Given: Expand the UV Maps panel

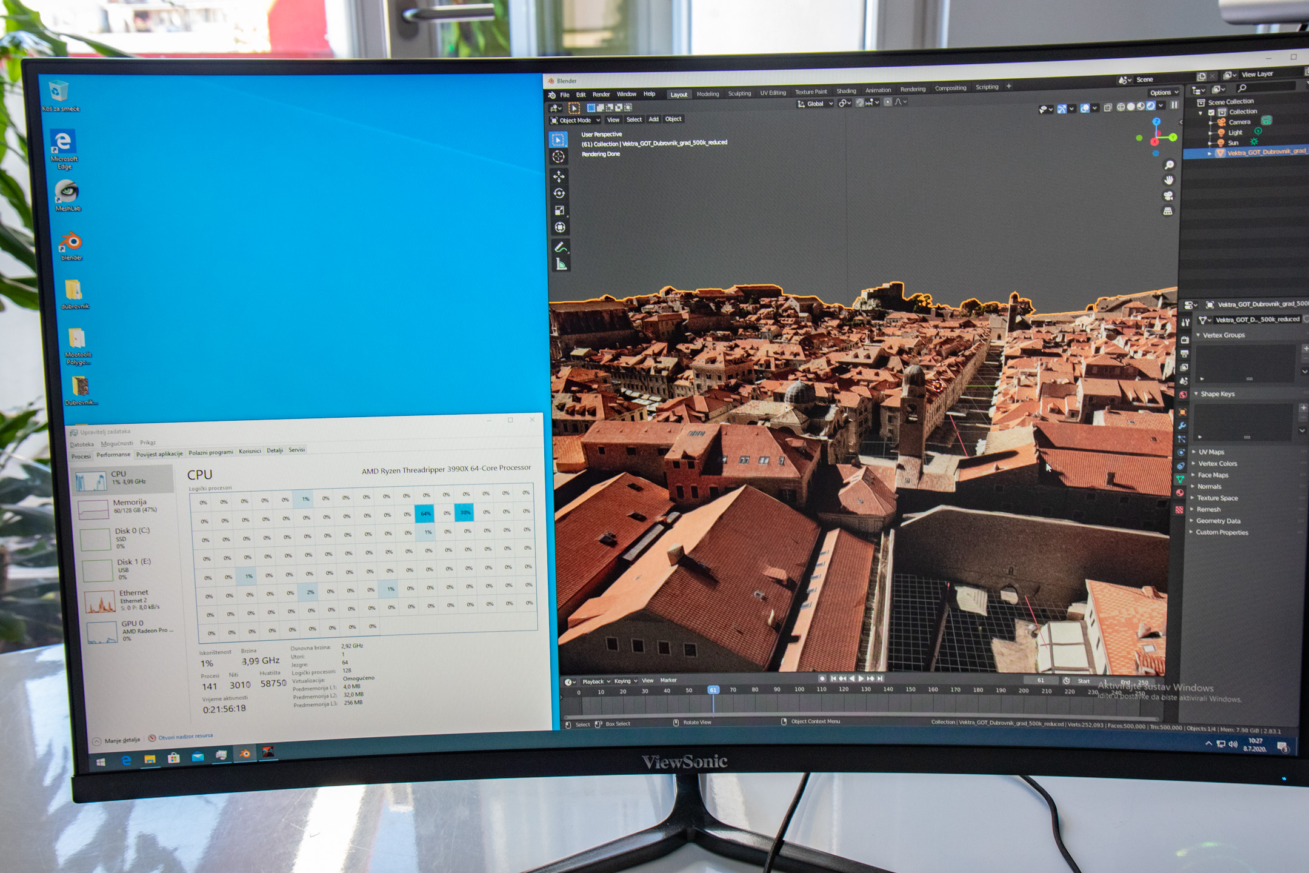Looking at the screenshot, I should tap(1211, 452).
